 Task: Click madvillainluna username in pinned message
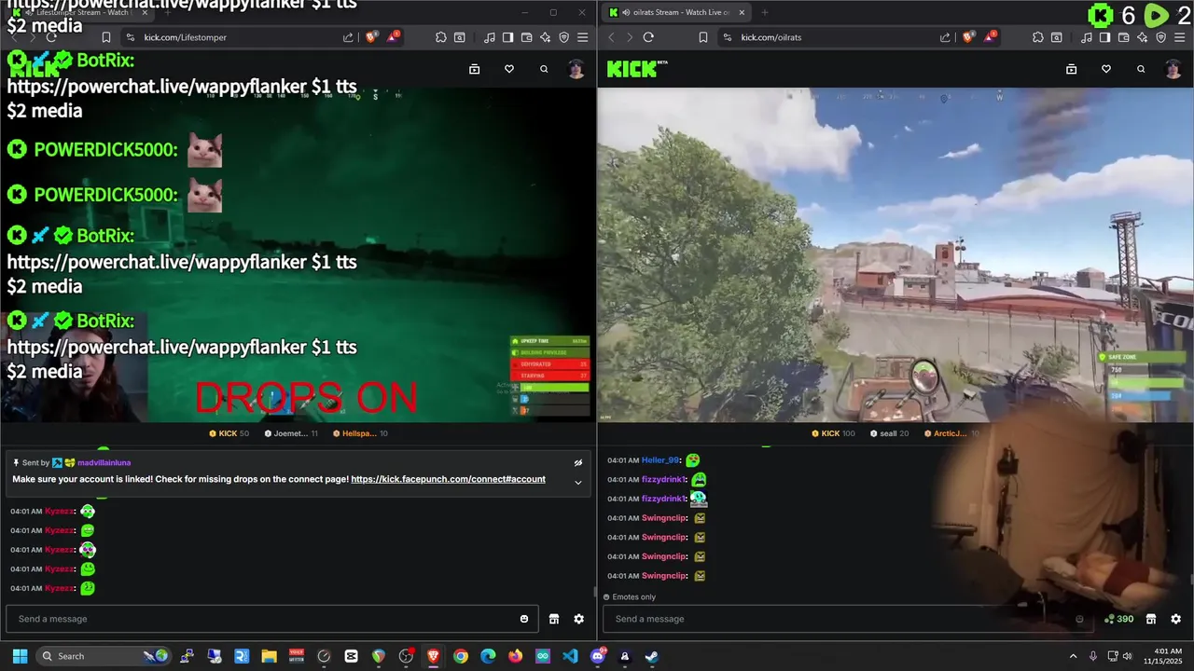104,462
